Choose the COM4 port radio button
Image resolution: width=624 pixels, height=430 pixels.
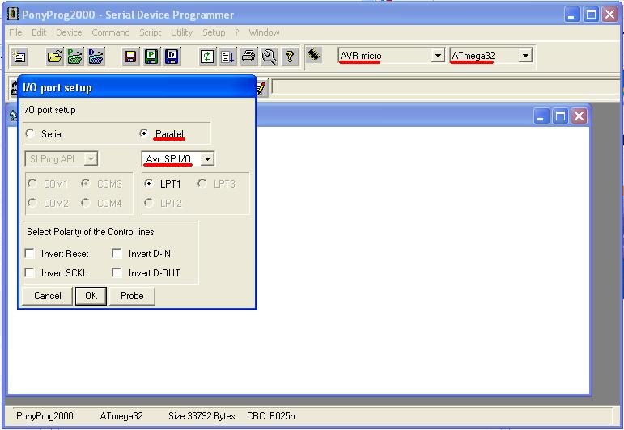(86, 203)
